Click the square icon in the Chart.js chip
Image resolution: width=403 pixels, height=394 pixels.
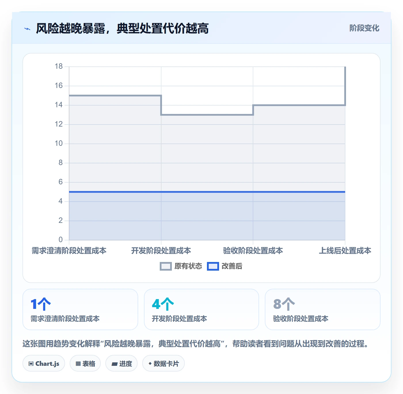[31, 364]
